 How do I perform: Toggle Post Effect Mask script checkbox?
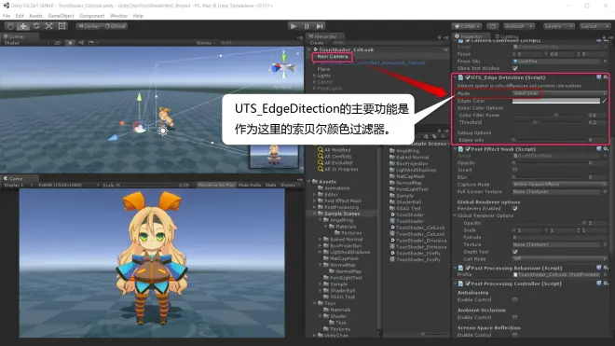(x=468, y=149)
